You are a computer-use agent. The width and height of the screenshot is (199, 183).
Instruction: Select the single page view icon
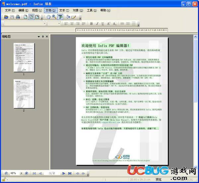pyautogui.click(x=26, y=17)
